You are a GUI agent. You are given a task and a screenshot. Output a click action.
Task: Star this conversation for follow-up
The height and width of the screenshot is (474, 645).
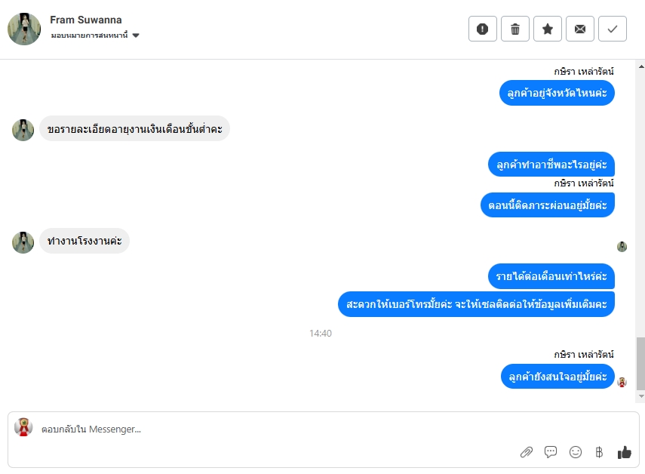(548, 29)
